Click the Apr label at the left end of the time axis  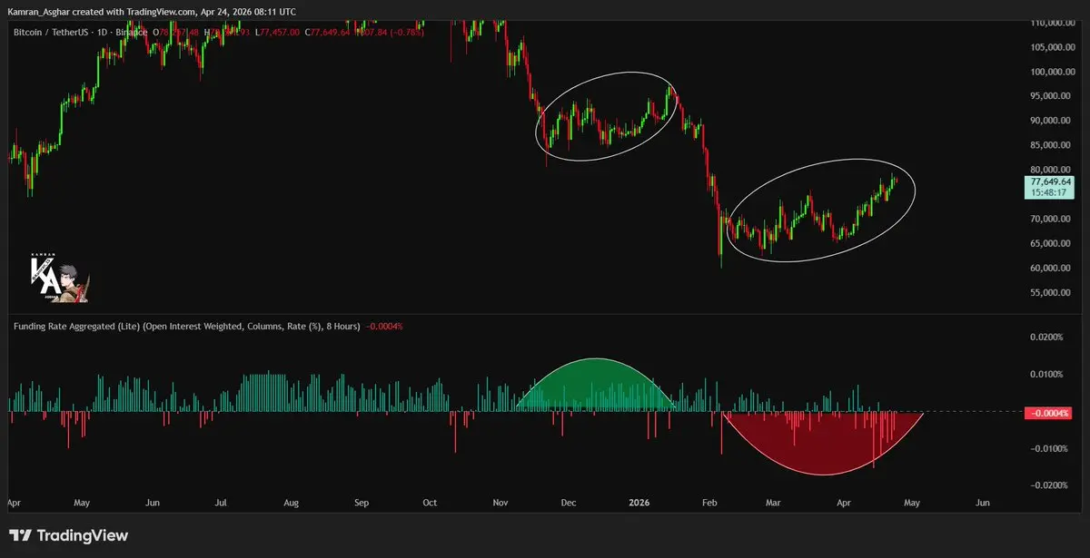pos(15,502)
